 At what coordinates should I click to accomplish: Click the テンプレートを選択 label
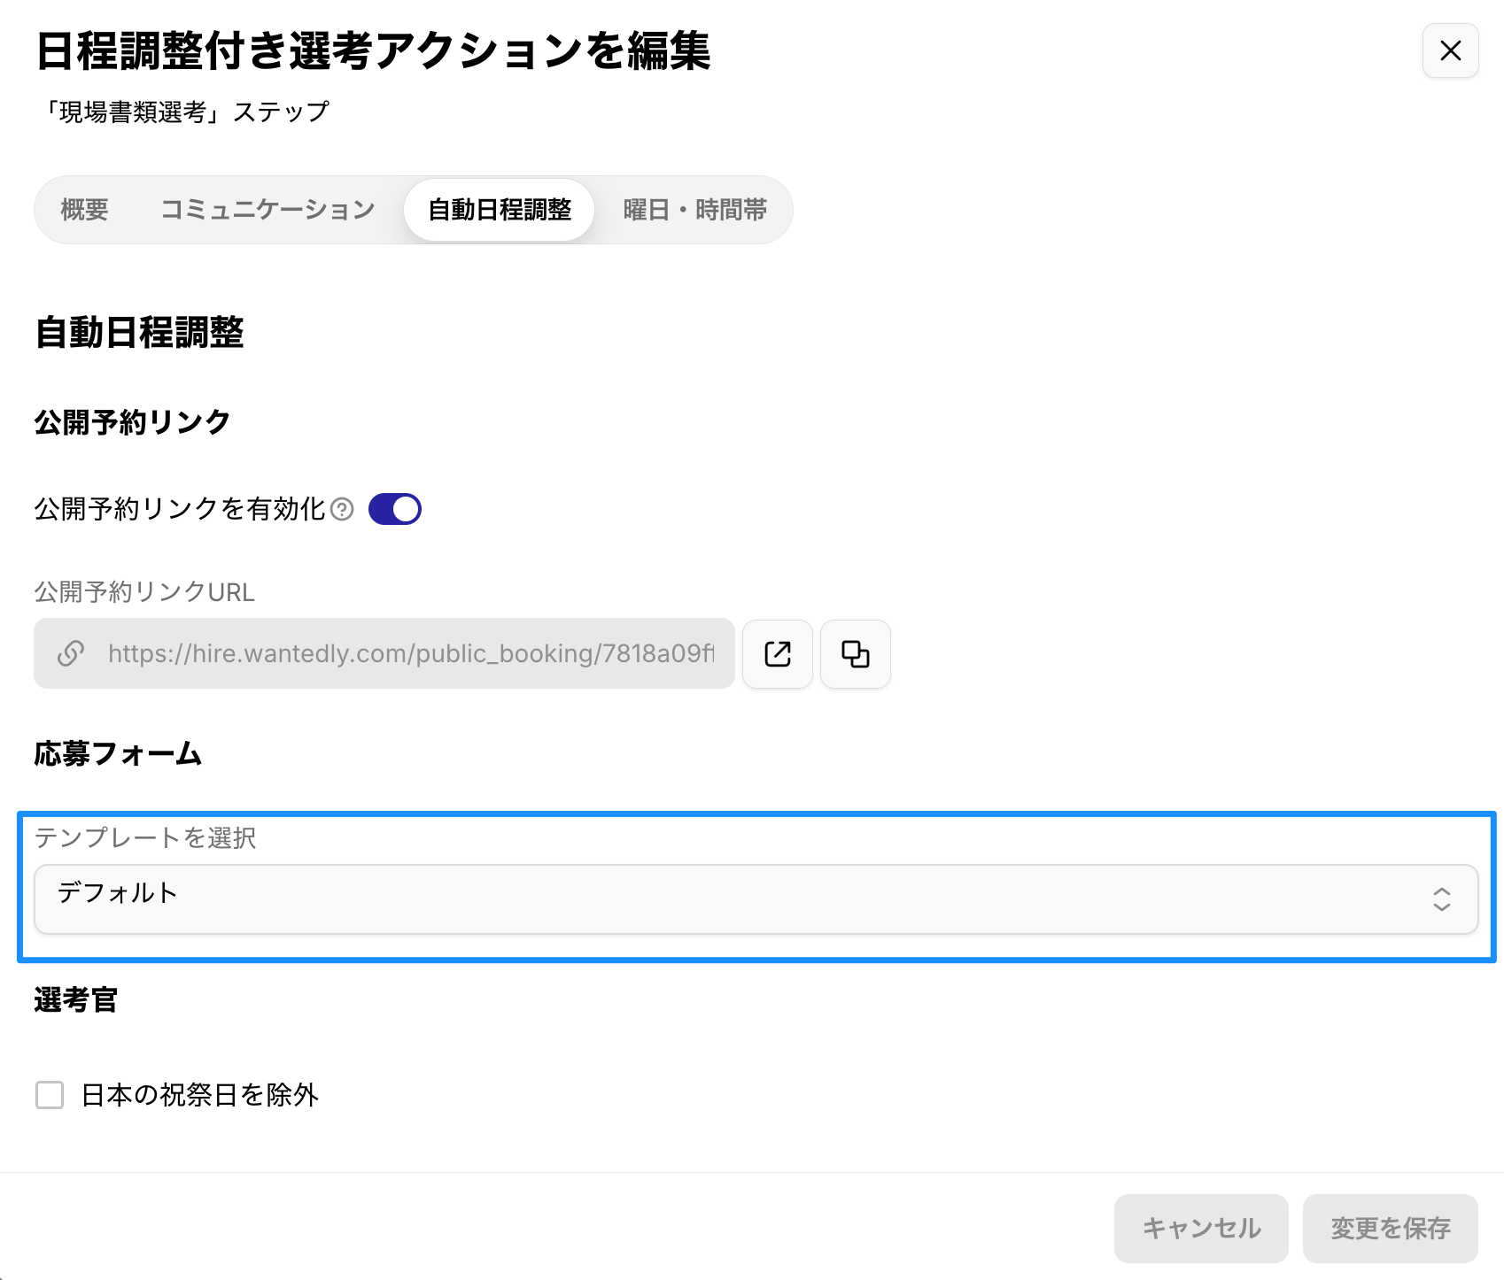145,837
